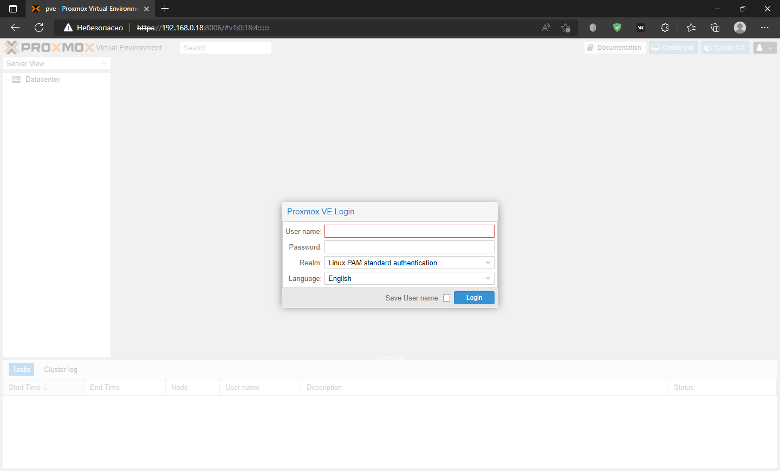Click the Datacenter server icon
The image size is (780, 471).
point(16,80)
